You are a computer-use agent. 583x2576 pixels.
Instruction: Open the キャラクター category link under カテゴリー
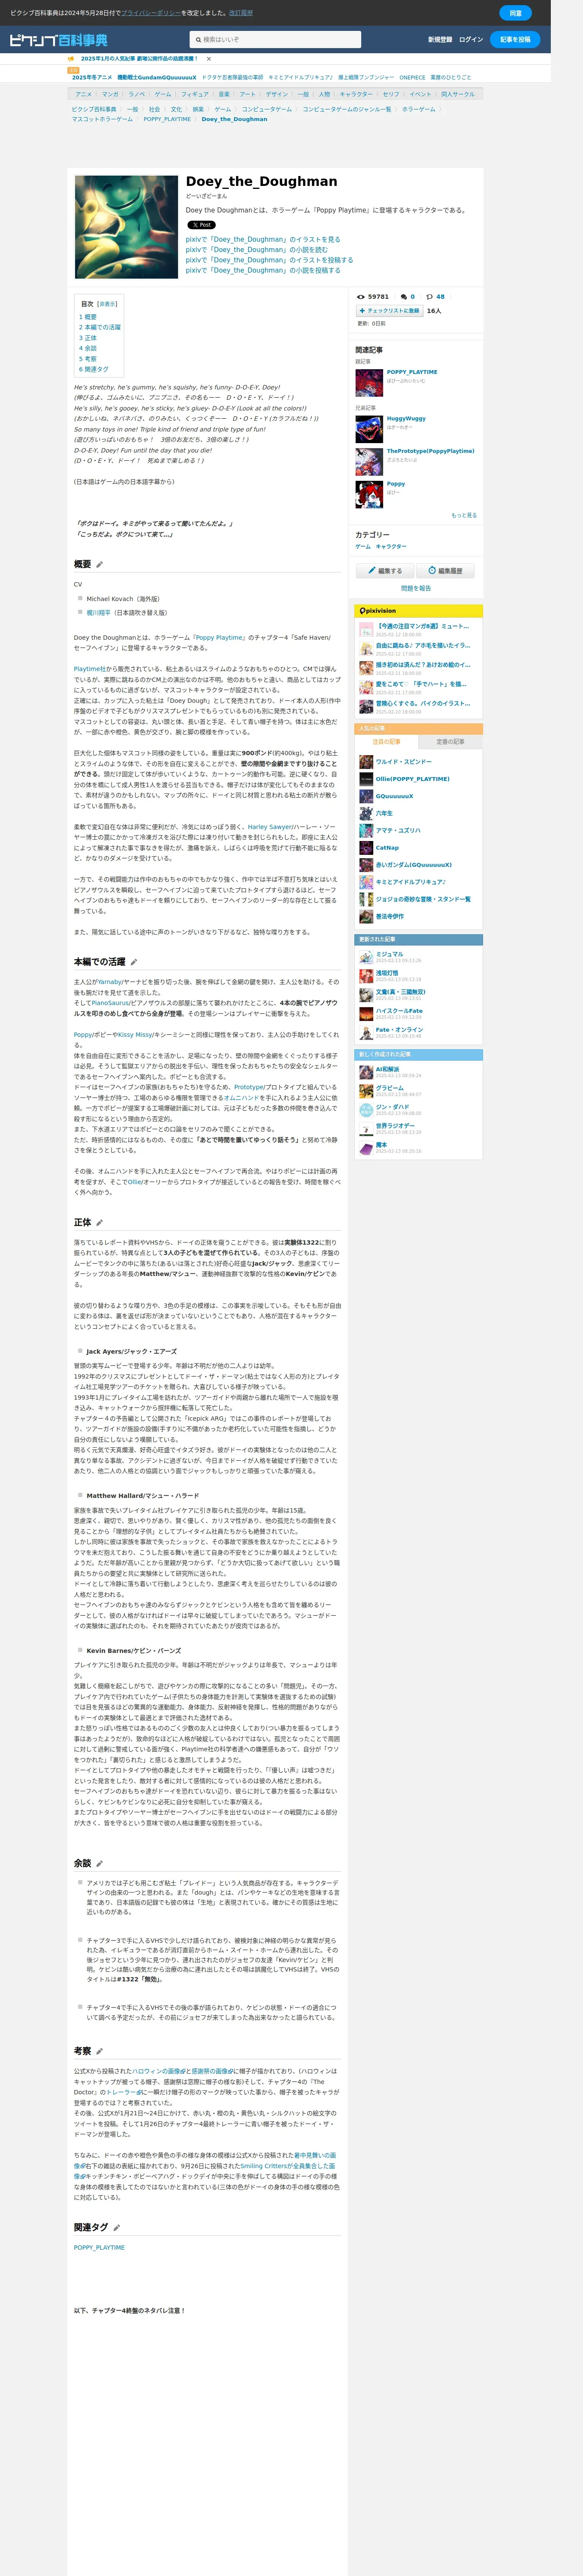pos(391,547)
